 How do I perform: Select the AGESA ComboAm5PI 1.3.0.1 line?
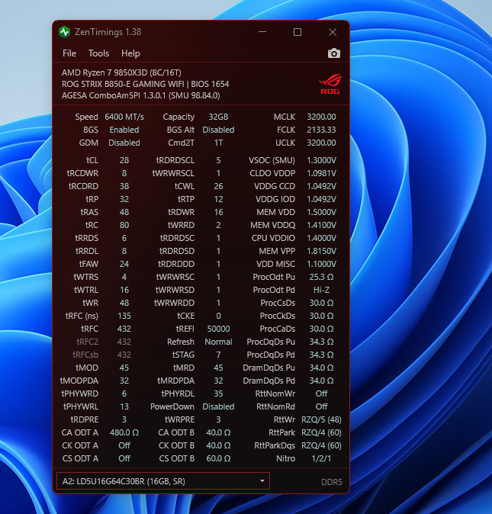click(x=140, y=95)
